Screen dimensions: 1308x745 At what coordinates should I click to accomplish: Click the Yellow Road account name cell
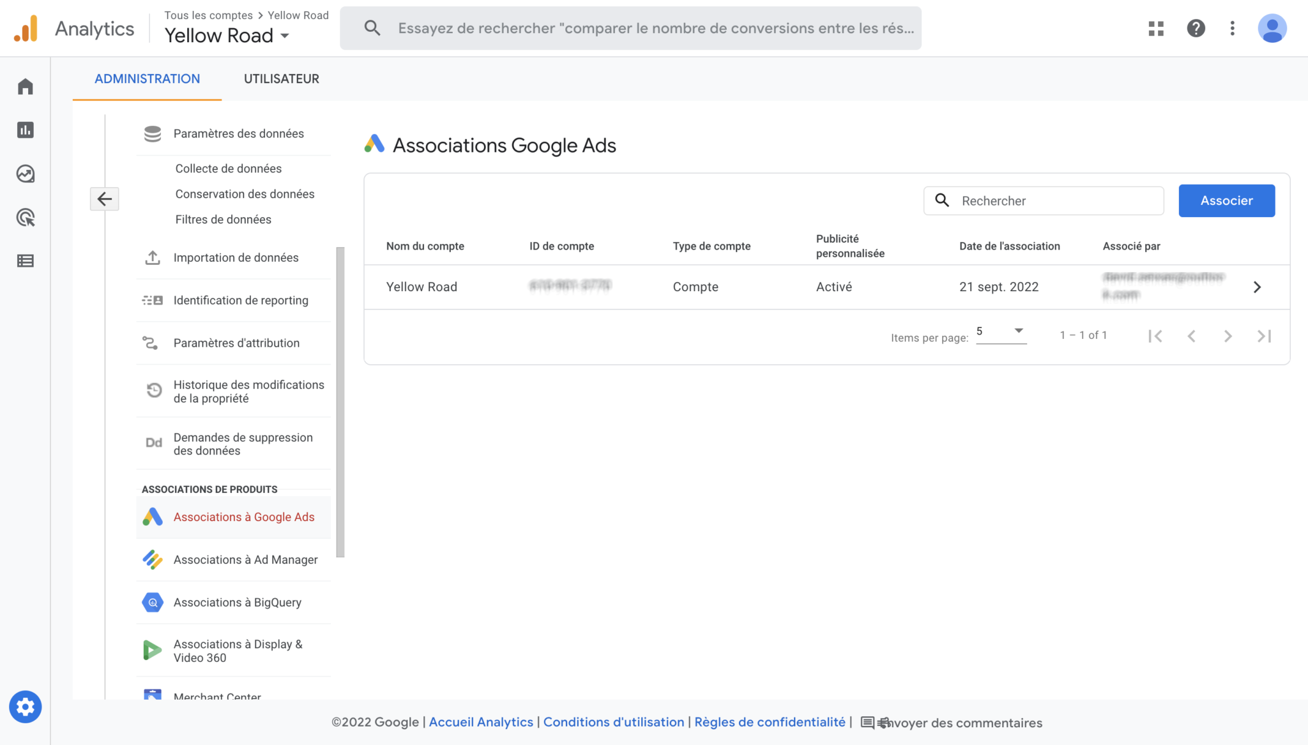422,287
